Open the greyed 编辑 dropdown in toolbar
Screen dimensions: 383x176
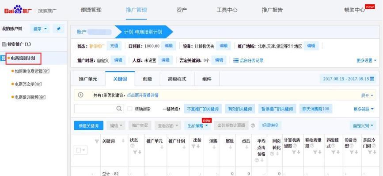[x=116, y=125]
